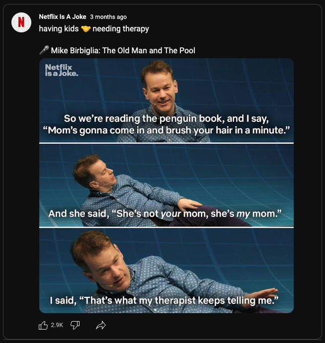
Task: Click the "She's not your mom" caption
Action: pos(165,214)
